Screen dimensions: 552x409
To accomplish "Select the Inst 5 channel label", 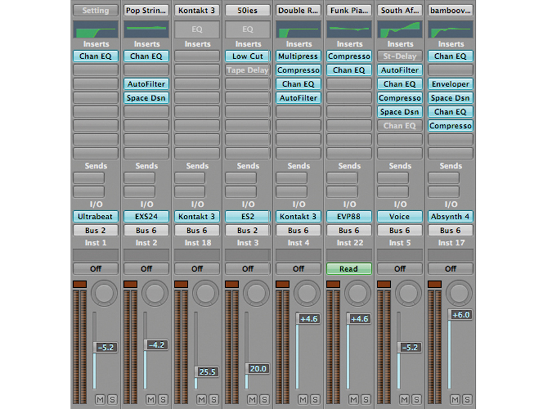I will (400, 243).
